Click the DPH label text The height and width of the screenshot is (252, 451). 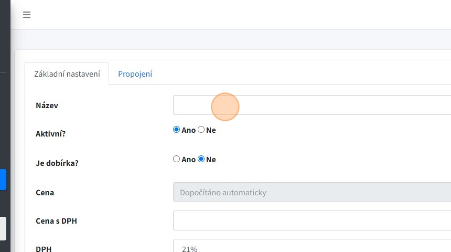coord(44,248)
